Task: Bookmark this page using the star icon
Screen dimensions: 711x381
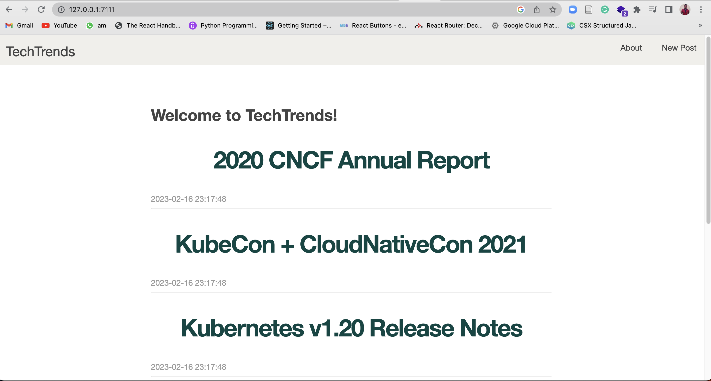Action: [x=553, y=9]
